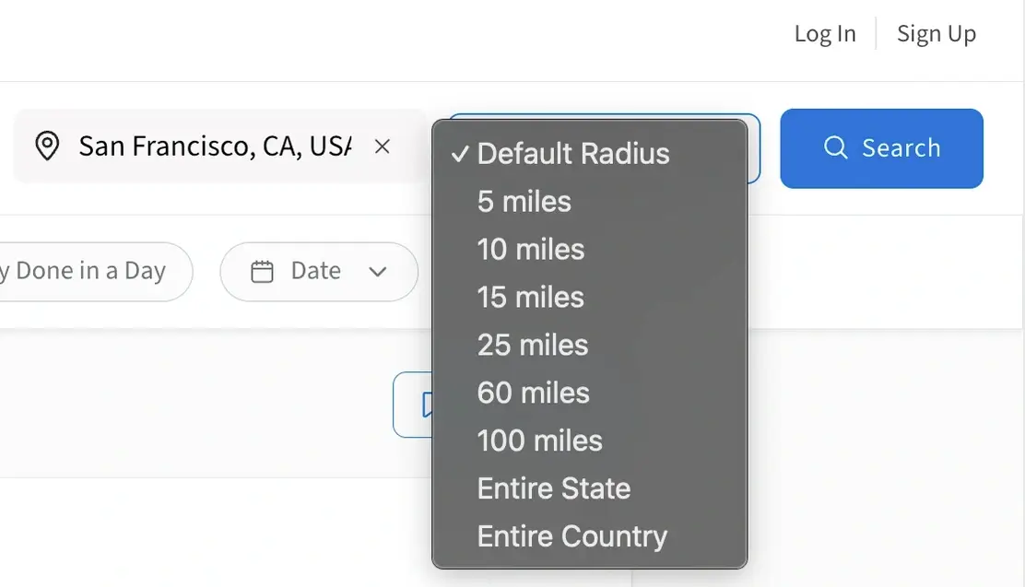Click the location pin icon in the search field
Viewport: 1025px width, 587px height.
tap(49, 146)
